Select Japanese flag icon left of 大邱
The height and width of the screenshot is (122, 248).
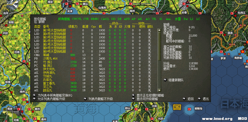click(152, 119)
